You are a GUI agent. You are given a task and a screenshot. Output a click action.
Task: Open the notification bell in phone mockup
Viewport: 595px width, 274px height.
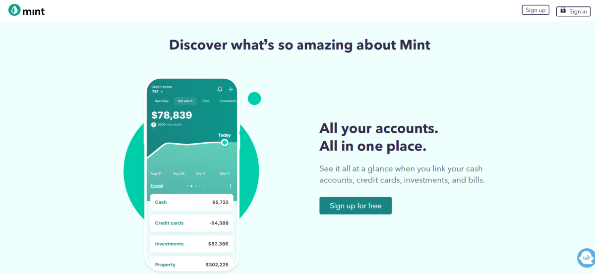click(220, 89)
